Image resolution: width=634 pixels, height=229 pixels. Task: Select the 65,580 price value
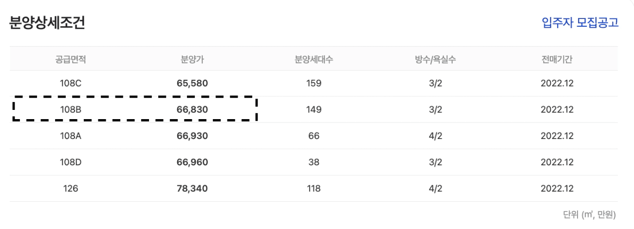click(x=192, y=83)
